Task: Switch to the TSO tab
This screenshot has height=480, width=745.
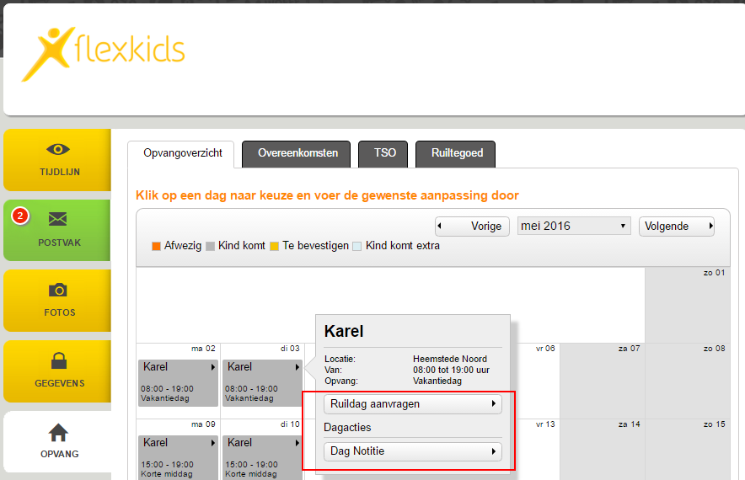Action: click(383, 153)
